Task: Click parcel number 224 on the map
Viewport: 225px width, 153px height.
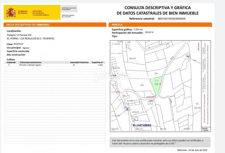Action: click(x=156, y=74)
